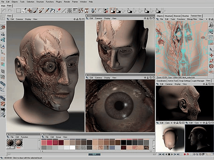
Task: Choose the paintbrush tool in toolbar
Action: 35,10
